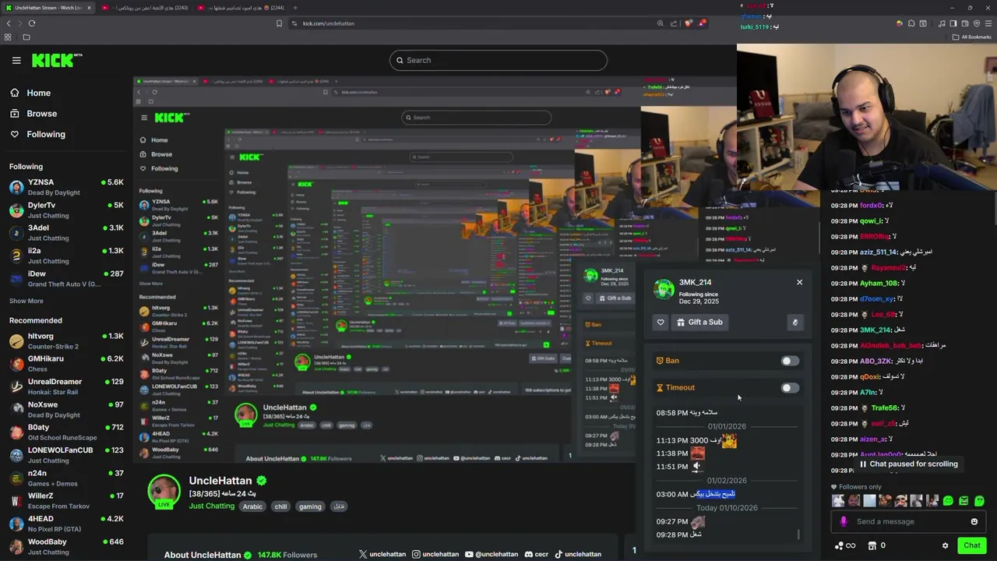The height and width of the screenshot is (561, 997).
Task: Toggle the Timeout switch for 3MK_214
Action: pyautogui.click(x=790, y=387)
